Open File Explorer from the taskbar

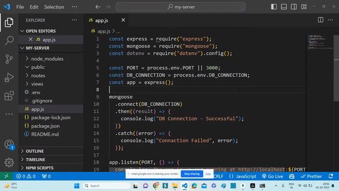pos(175,186)
